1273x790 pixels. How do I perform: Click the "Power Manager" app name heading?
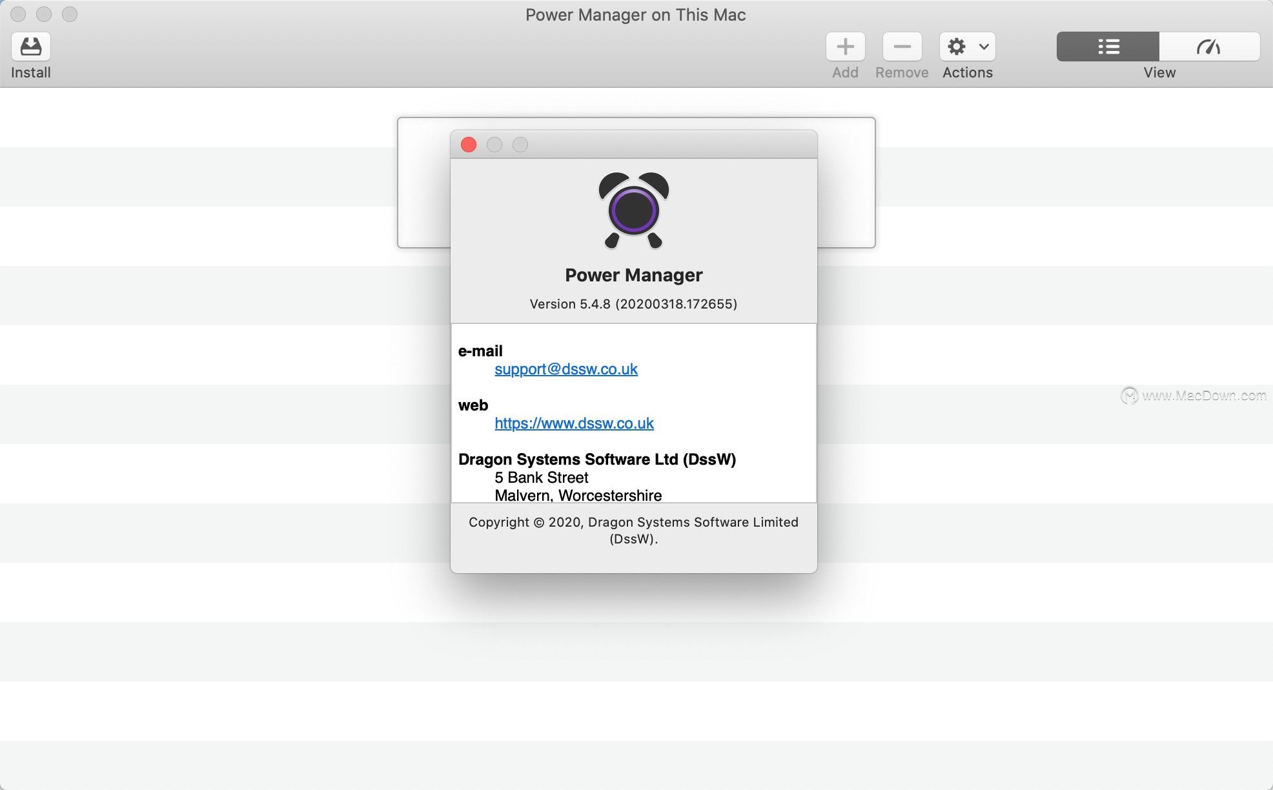(x=633, y=275)
